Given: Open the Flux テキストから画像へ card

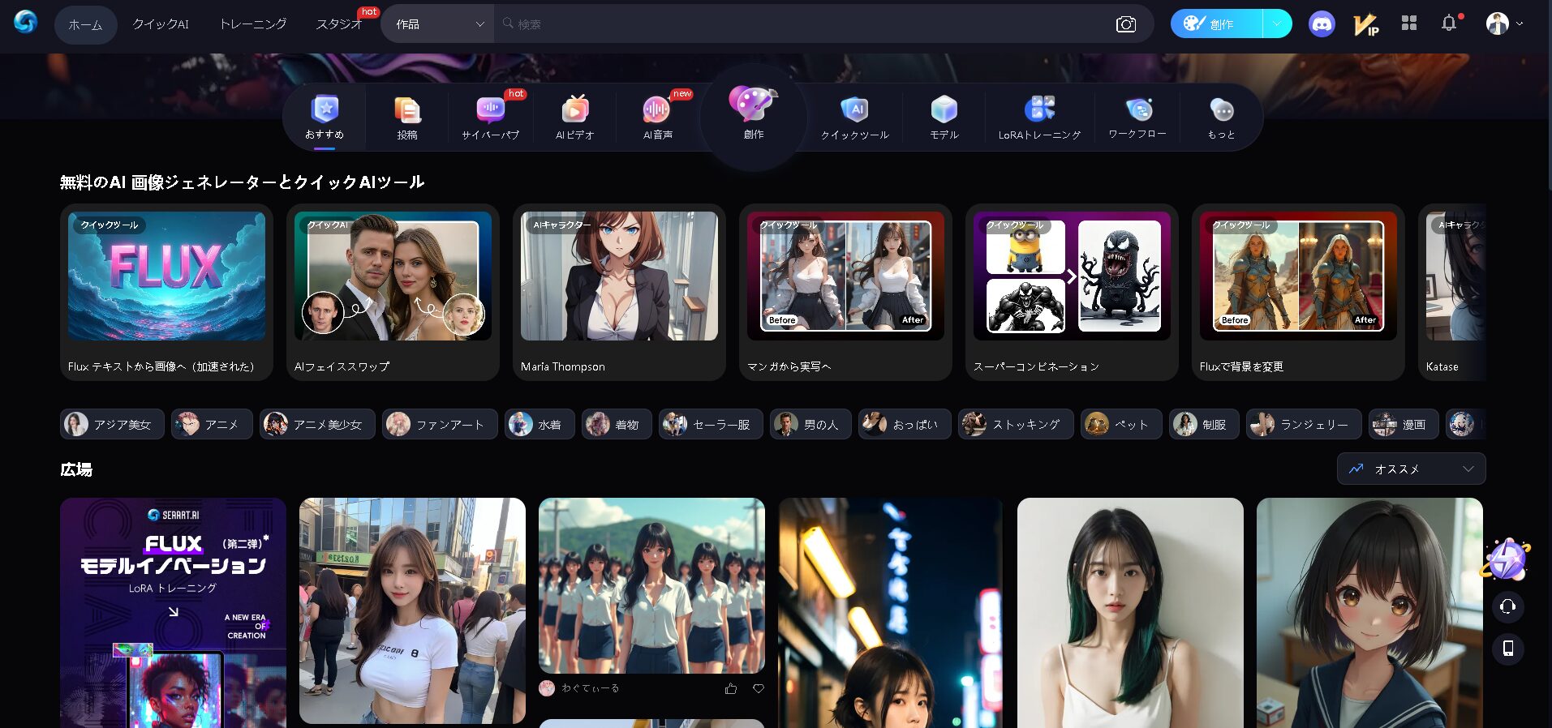Looking at the screenshot, I should click(166, 292).
